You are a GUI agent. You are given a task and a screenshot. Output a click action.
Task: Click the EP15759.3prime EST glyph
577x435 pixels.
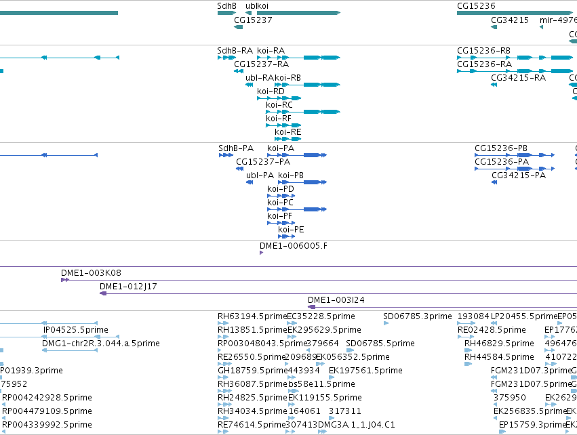502,432
